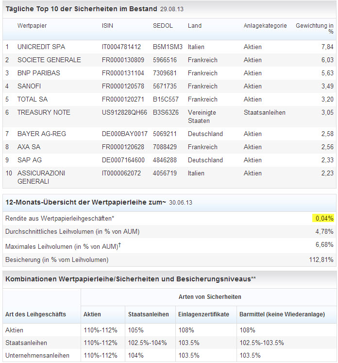Select the TREASURY NOTE security name
Image resolution: width=338 pixels, height=363 pixels.
pyautogui.click(x=44, y=113)
